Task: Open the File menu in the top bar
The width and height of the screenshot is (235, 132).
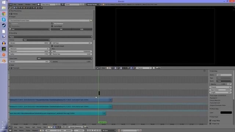Action: pyautogui.click(x=15, y=4)
